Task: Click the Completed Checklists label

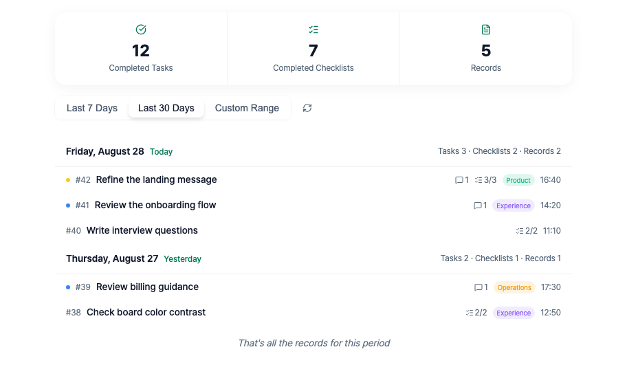Action: pos(313,68)
